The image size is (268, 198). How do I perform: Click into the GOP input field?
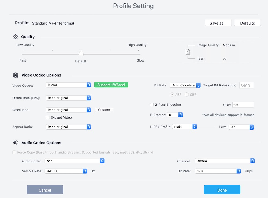point(243,105)
